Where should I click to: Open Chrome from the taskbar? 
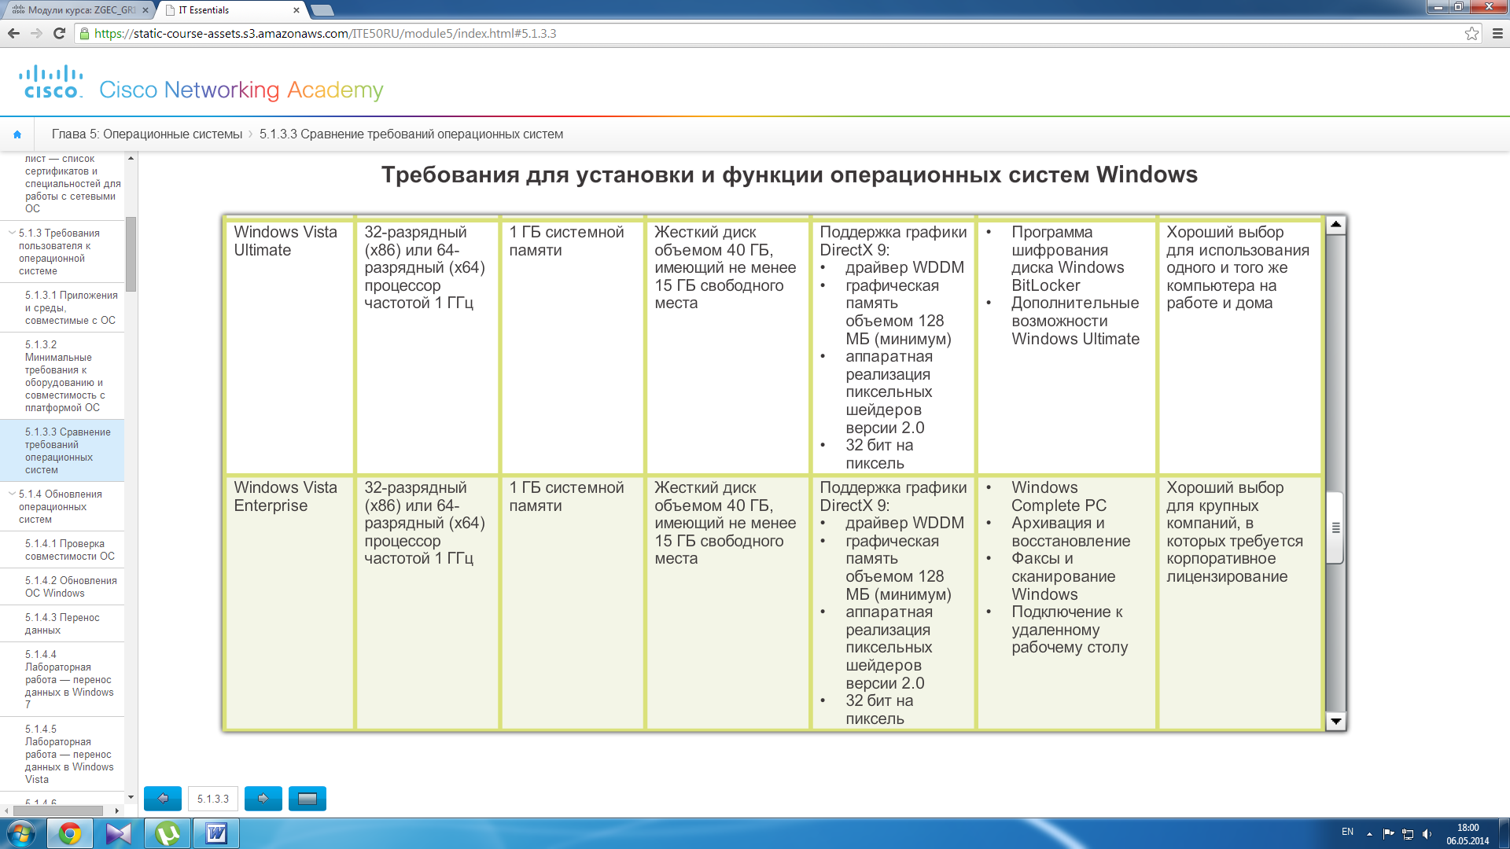(x=70, y=833)
